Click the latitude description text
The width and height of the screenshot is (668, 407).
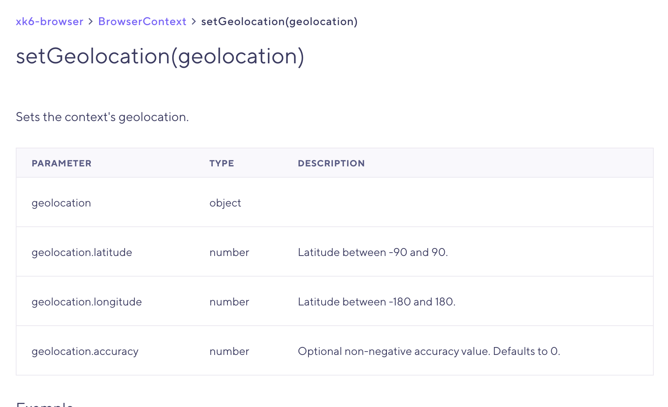pyautogui.click(x=373, y=252)
